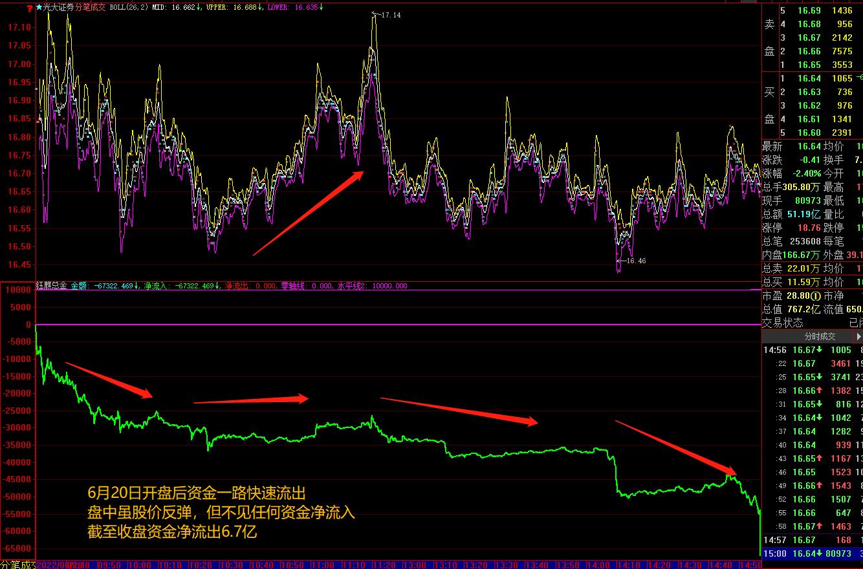The width and height of the screenshot is (863, 569).
Task: Click the 总值 767.2亿 market cap value
Action: tap(803, 309)
